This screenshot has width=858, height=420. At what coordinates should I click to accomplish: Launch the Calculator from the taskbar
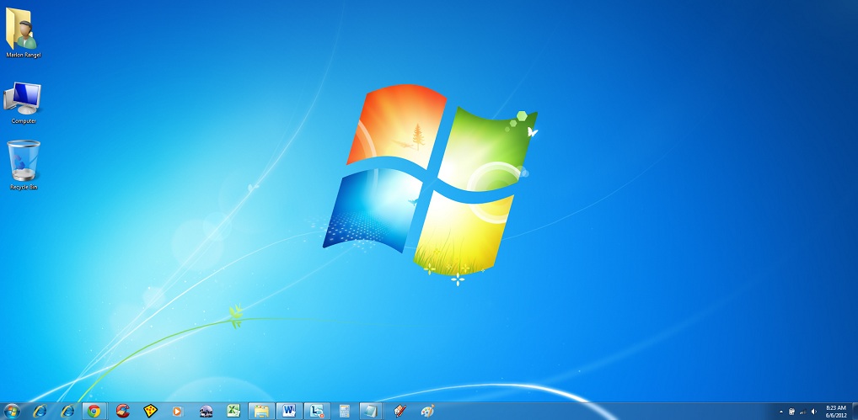pos(344,411)
